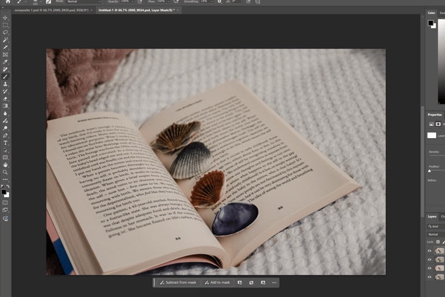Select the Gradient tool
The image size is (445, 297).
tap(5, 106)
